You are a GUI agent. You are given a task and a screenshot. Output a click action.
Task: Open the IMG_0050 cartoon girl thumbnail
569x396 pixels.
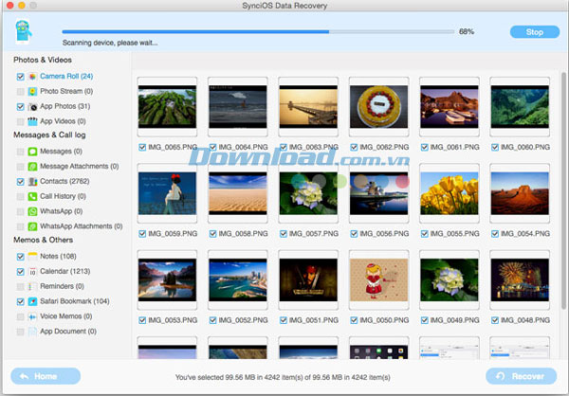pyautogui.click(x=378, y=280)
